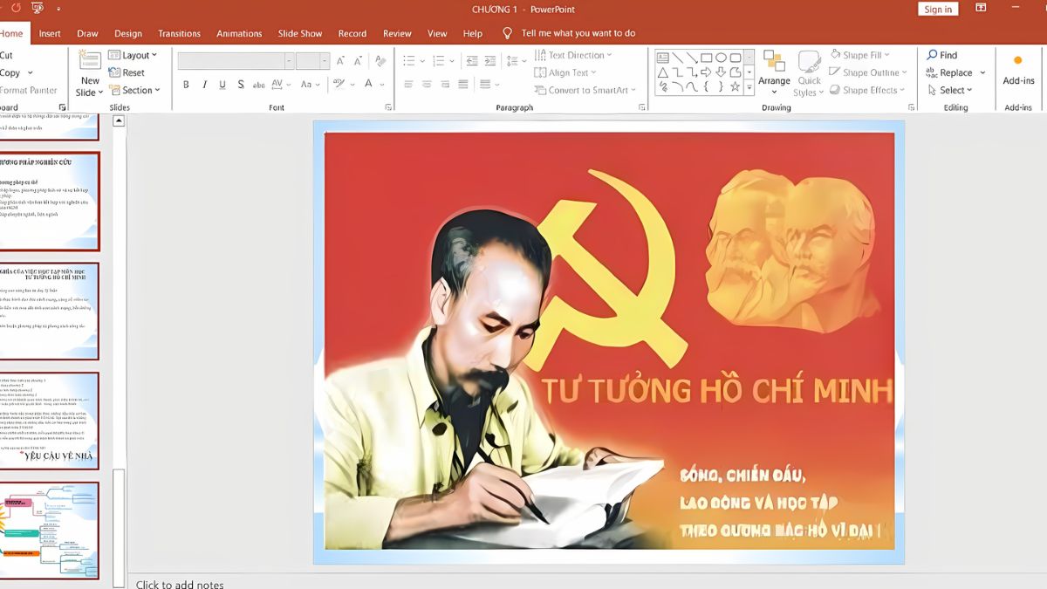This screenshot has height=589, width=1047.
Task: Select the Down Arrow shape
Action: (721, 72)
